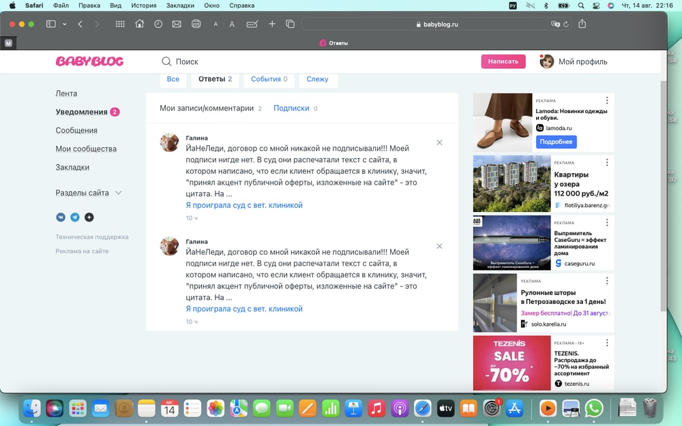Open the first Я проиграла суд link
The height and width of the screenshot is (426, 682).
tap(244, 205)
